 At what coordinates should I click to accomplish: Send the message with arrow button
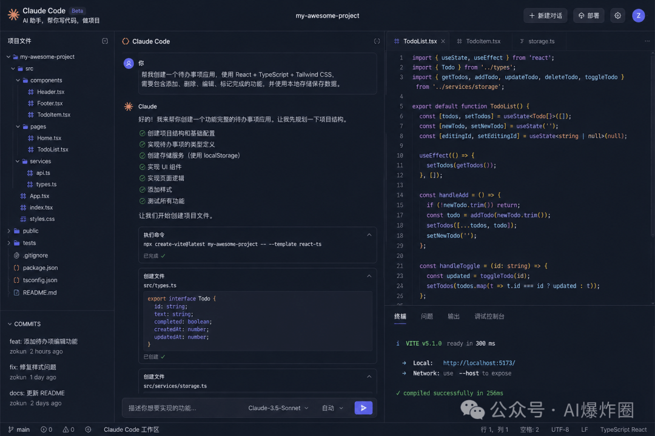[363, 408]
